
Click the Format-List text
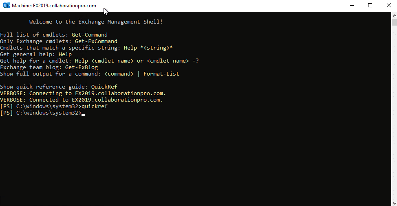[x=161, y=74]
